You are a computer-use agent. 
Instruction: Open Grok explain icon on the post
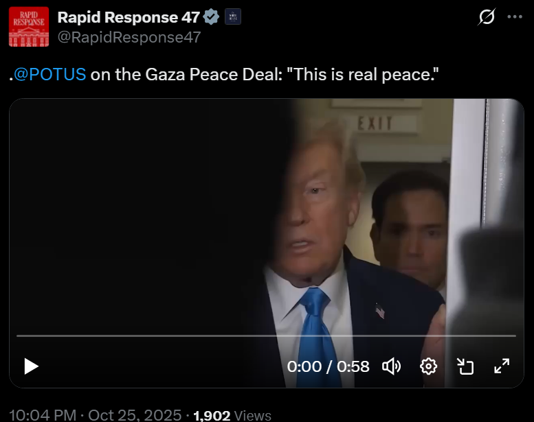coord(487,16)
